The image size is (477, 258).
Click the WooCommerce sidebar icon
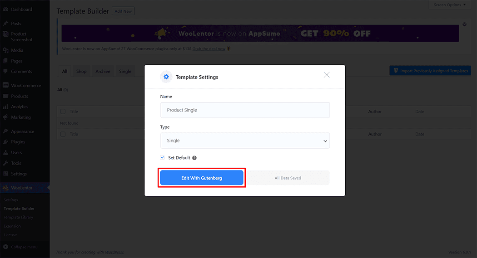point(5,85)
